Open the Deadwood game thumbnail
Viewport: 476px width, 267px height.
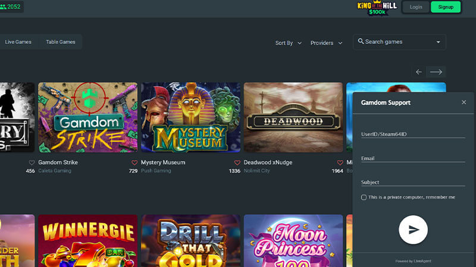click(x=293, y=117)
